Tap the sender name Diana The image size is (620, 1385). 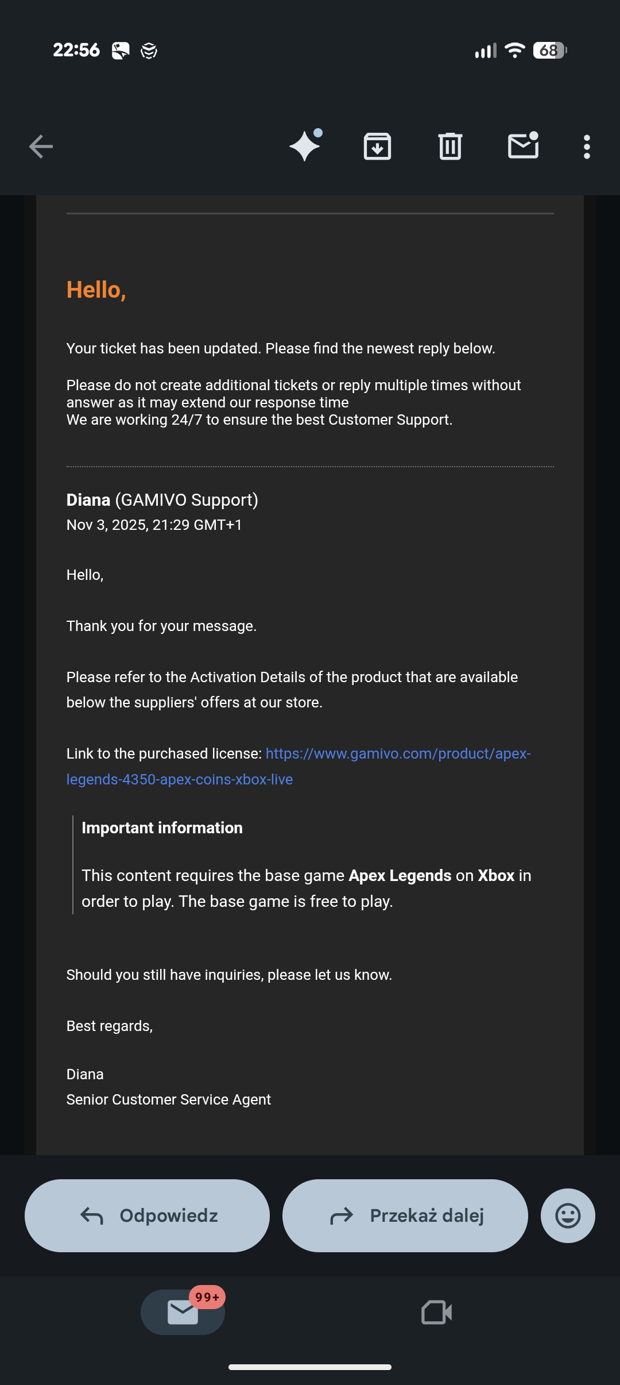pos(88,500)
